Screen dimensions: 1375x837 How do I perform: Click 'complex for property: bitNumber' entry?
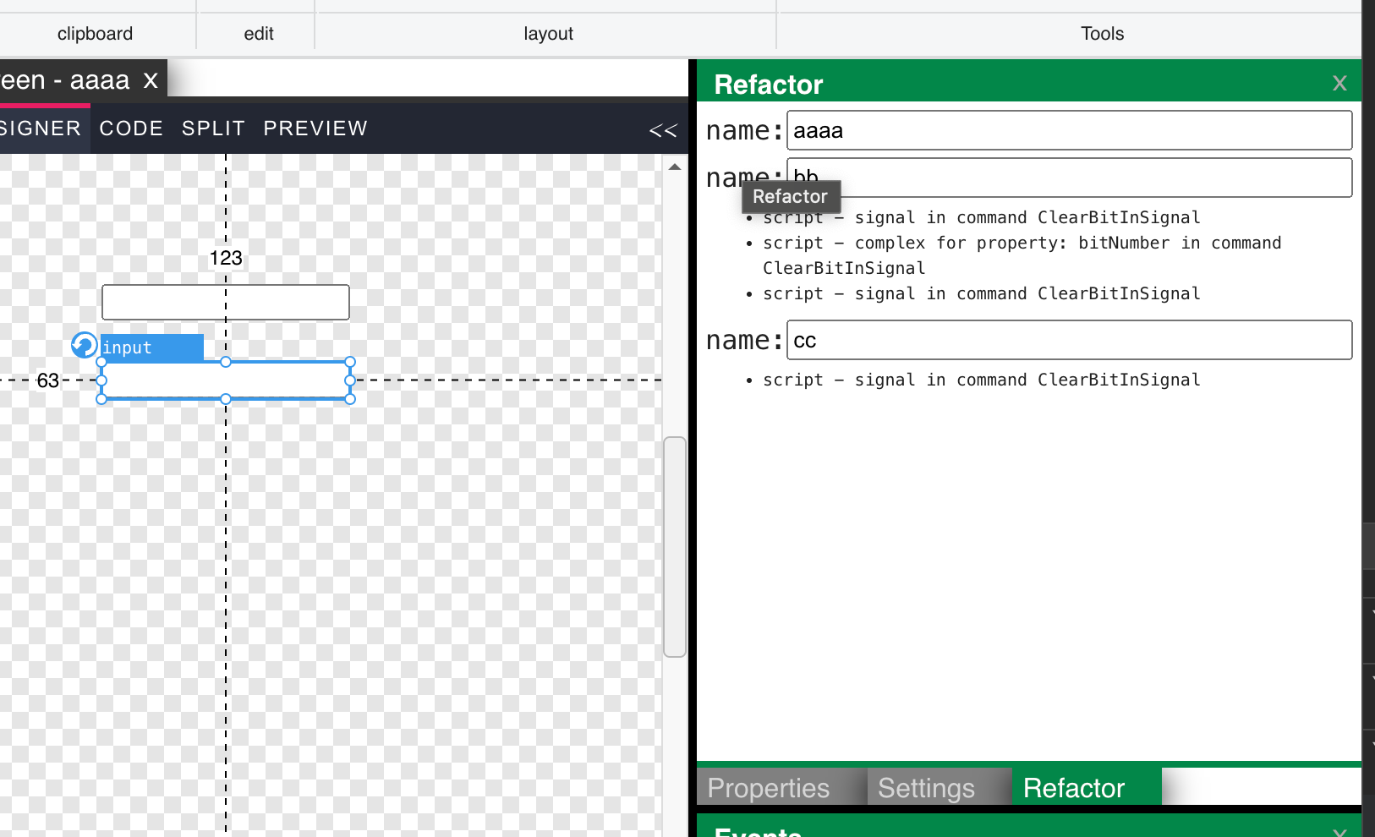coord(1022,255)
